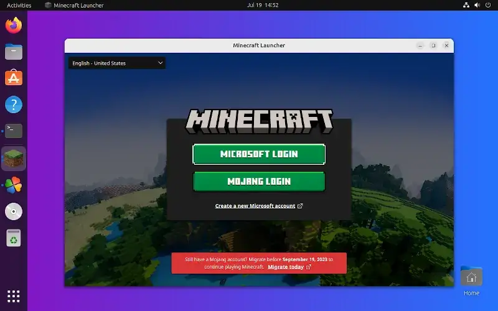Click external link icon beside Migrate today

(309, 267)
